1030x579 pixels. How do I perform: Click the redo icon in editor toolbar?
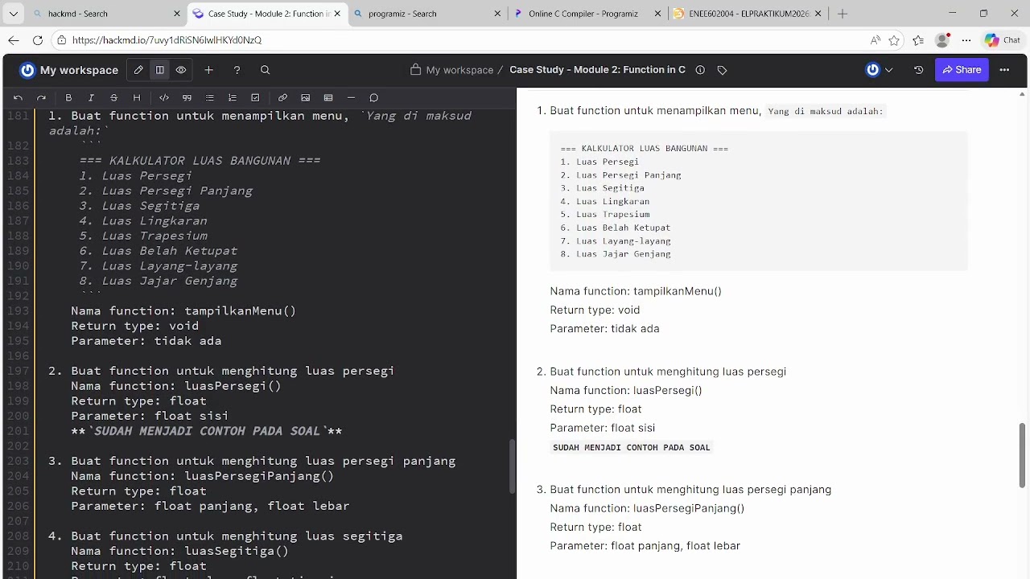click(x=41, y=97)
